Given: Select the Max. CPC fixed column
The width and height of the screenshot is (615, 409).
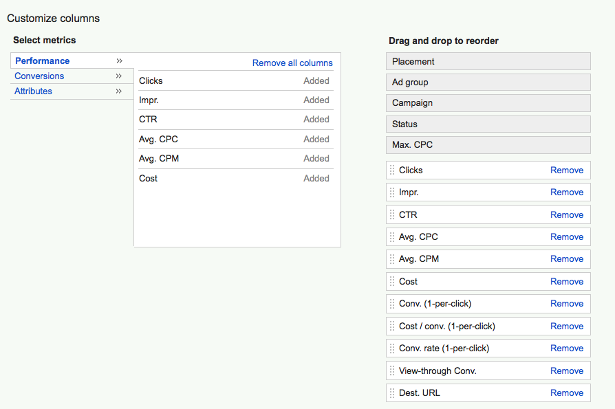Looking at the screenshot, I should point(488,145).
